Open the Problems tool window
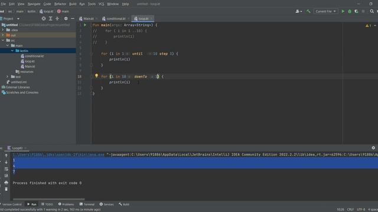378x212 pixels. [x=66, y=204]
